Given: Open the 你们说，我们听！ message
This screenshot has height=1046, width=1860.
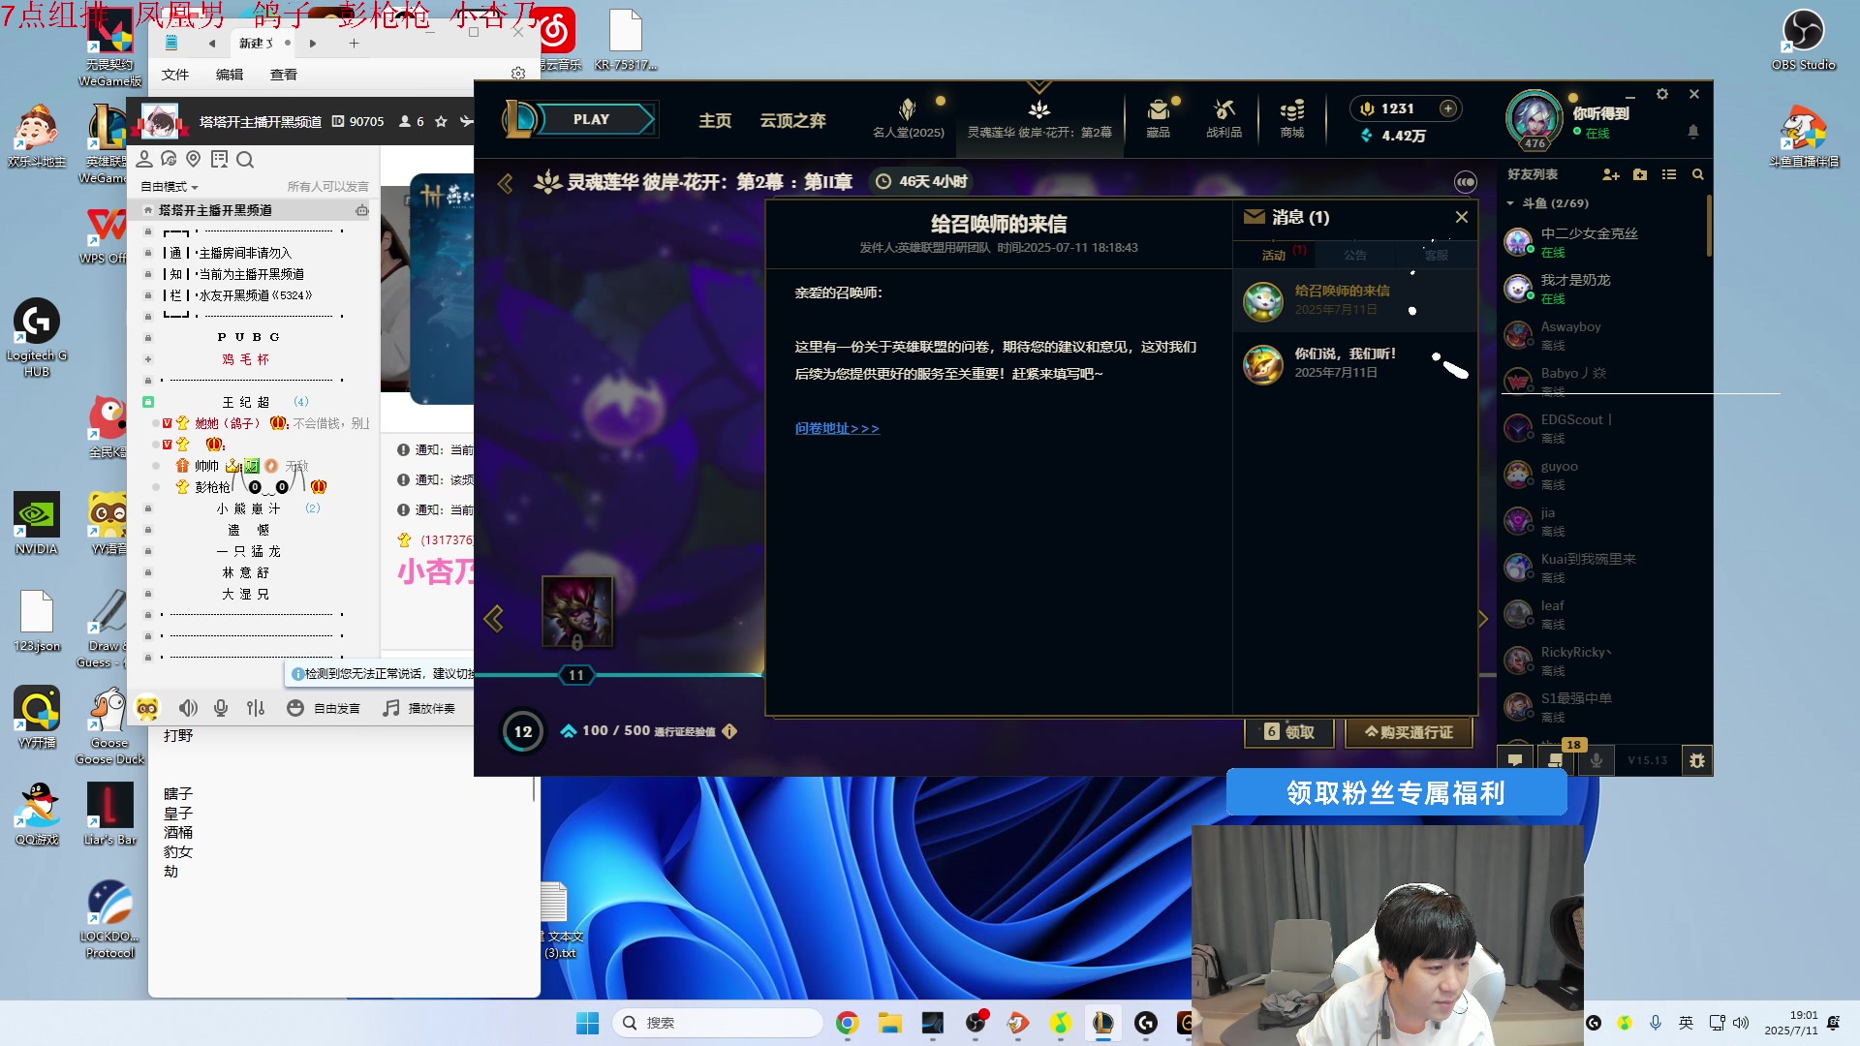Looking at the screenshot, I should (x=1355, y=363).
